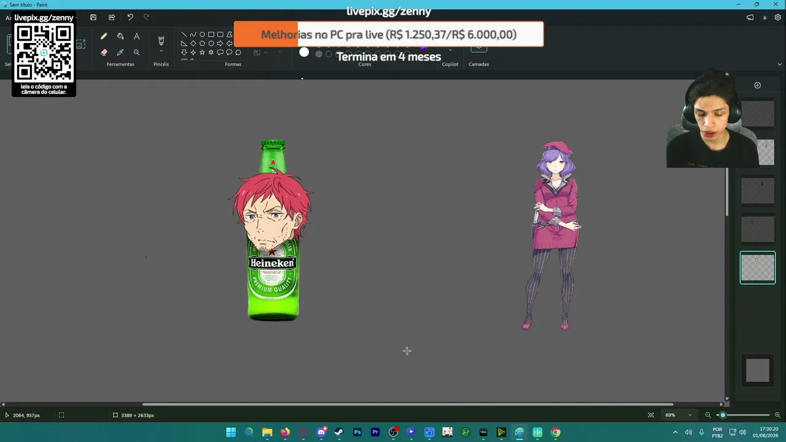Click the Copilot label in ribbon
The height and width of the screenshot is (442, 786).
pos(450,64)
